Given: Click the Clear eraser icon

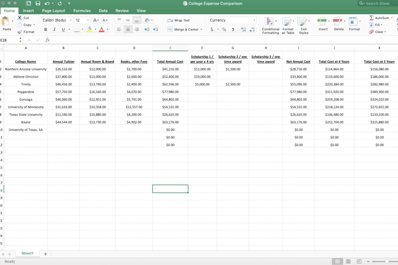Looking at the screenshot, I should (371, 32).
